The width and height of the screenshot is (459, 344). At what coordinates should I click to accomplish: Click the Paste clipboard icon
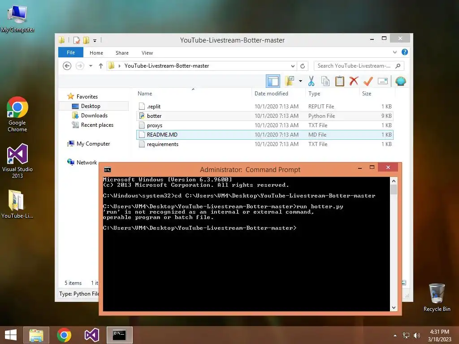340,81
